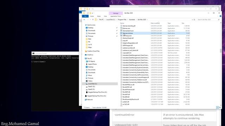Open the Home ribbon tab
Screen dimensions: 225x126
92,16
